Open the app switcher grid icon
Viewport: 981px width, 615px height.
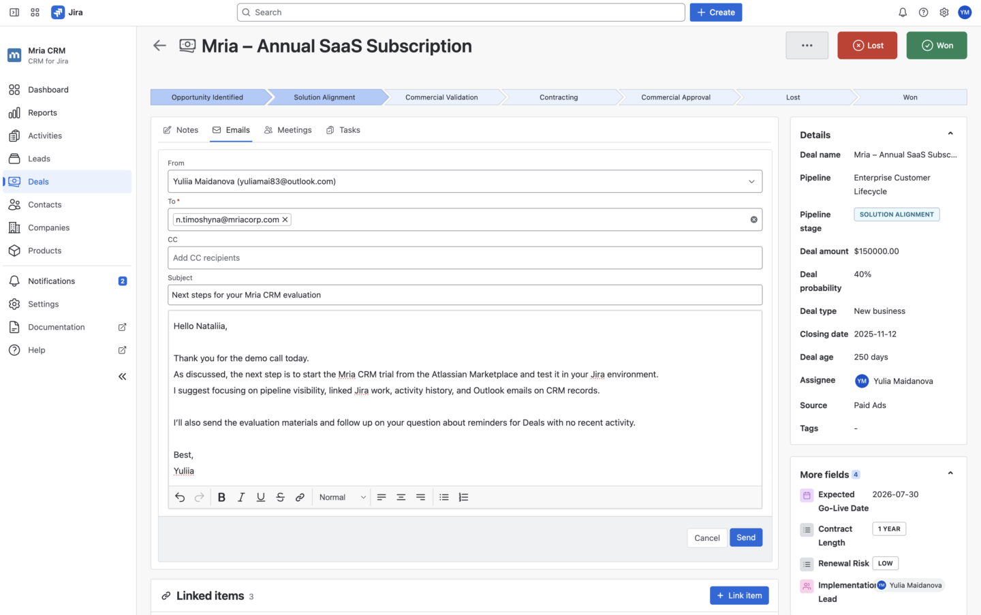coord(35,12)
